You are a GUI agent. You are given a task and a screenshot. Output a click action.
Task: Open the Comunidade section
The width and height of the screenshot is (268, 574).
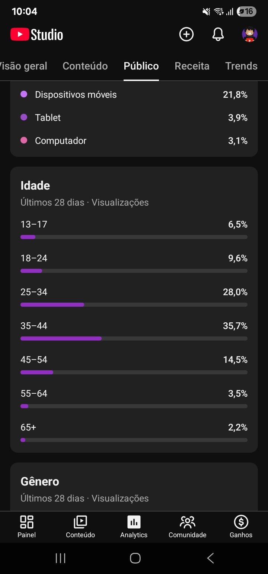(x=187, y=526)
